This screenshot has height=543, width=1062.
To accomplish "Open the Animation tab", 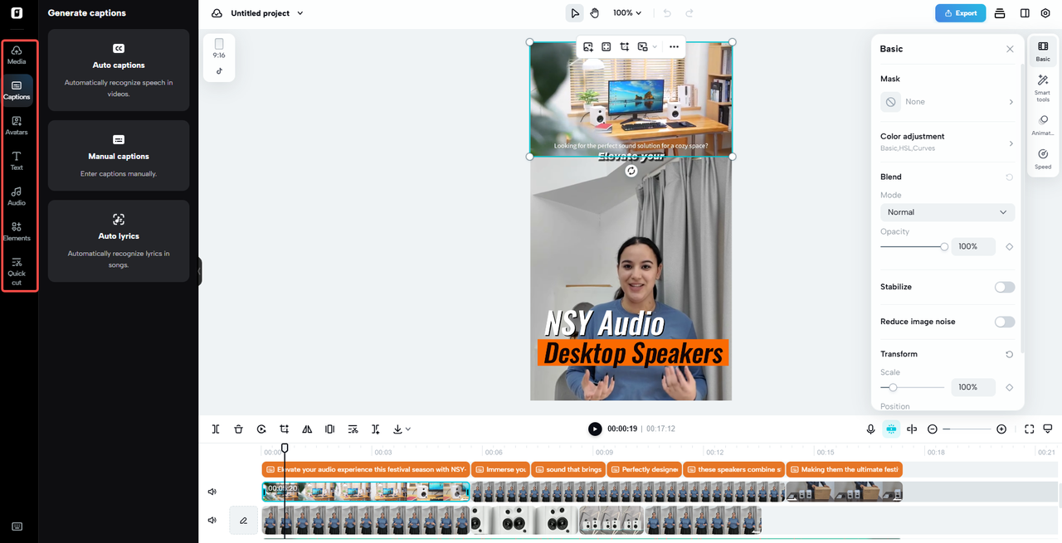I will (1043, 125).
